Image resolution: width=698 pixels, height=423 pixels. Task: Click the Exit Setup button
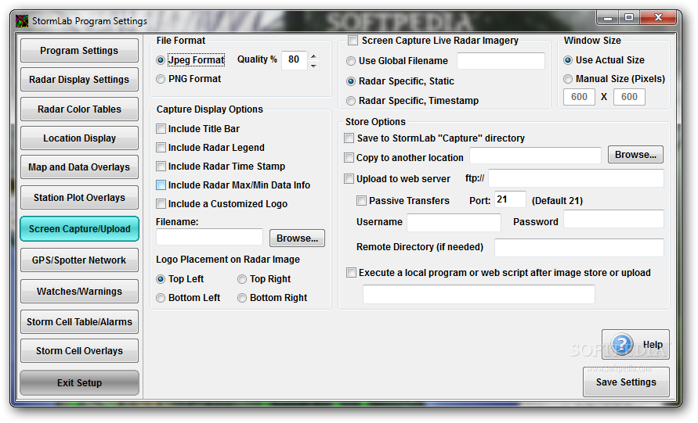[79, 383]
